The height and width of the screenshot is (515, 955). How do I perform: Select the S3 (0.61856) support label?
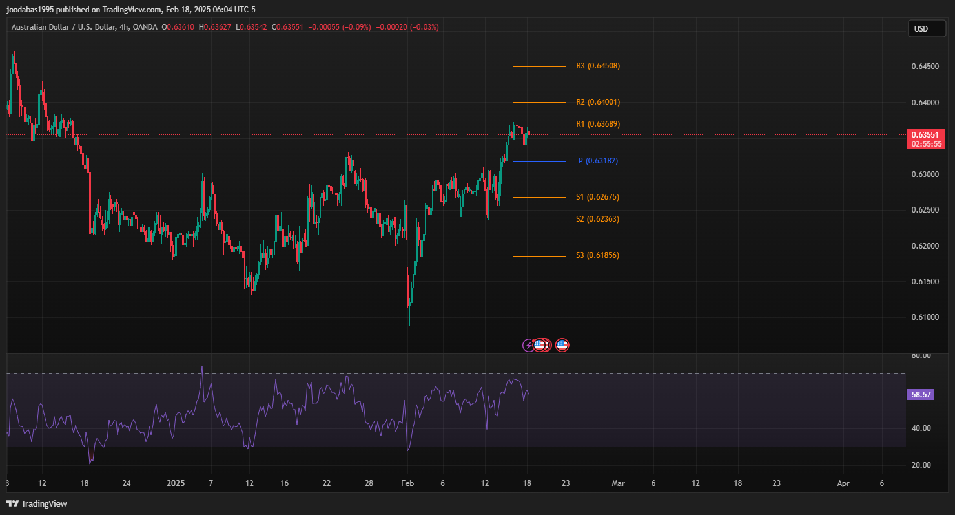click(x=597, y=255)
